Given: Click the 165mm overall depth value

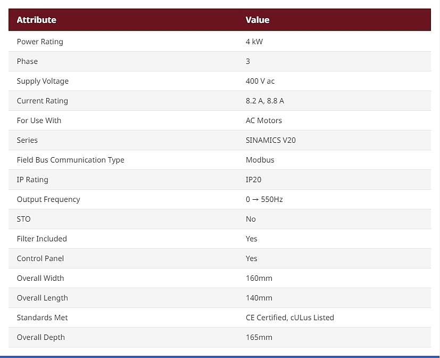Looking at the screenshot, I should 259,337.
